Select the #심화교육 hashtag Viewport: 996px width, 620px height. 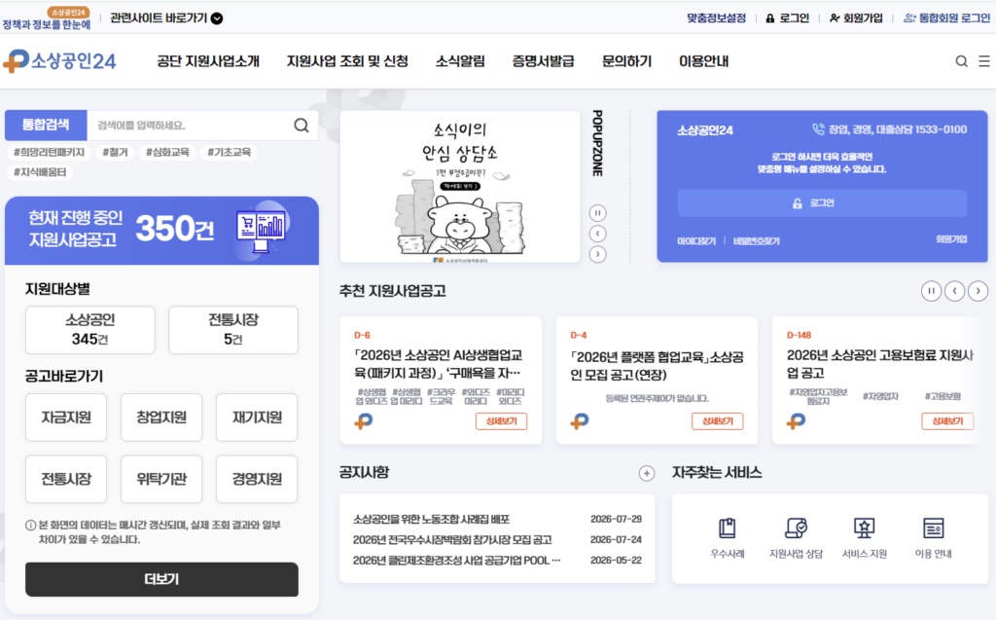pyautogui.click(x=167, y=152)
